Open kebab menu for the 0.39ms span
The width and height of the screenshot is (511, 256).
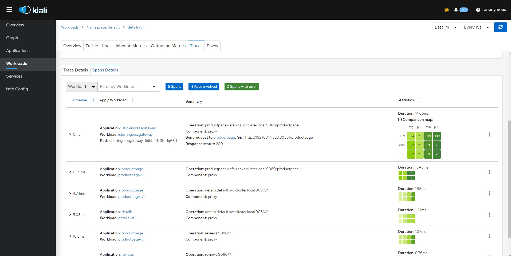489,172
